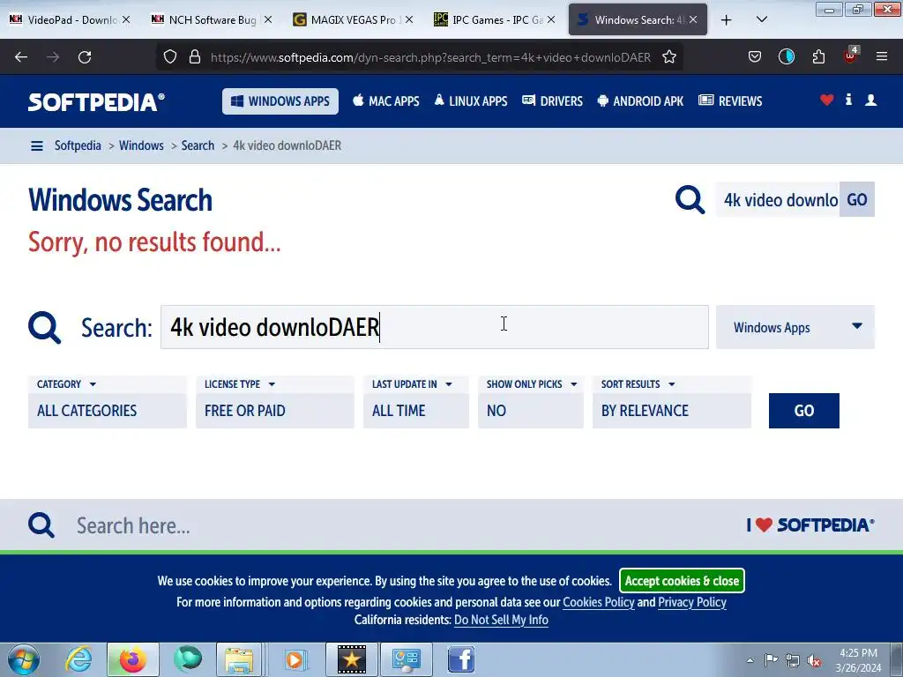Expand Category filter All Categories

click(107, 402)
